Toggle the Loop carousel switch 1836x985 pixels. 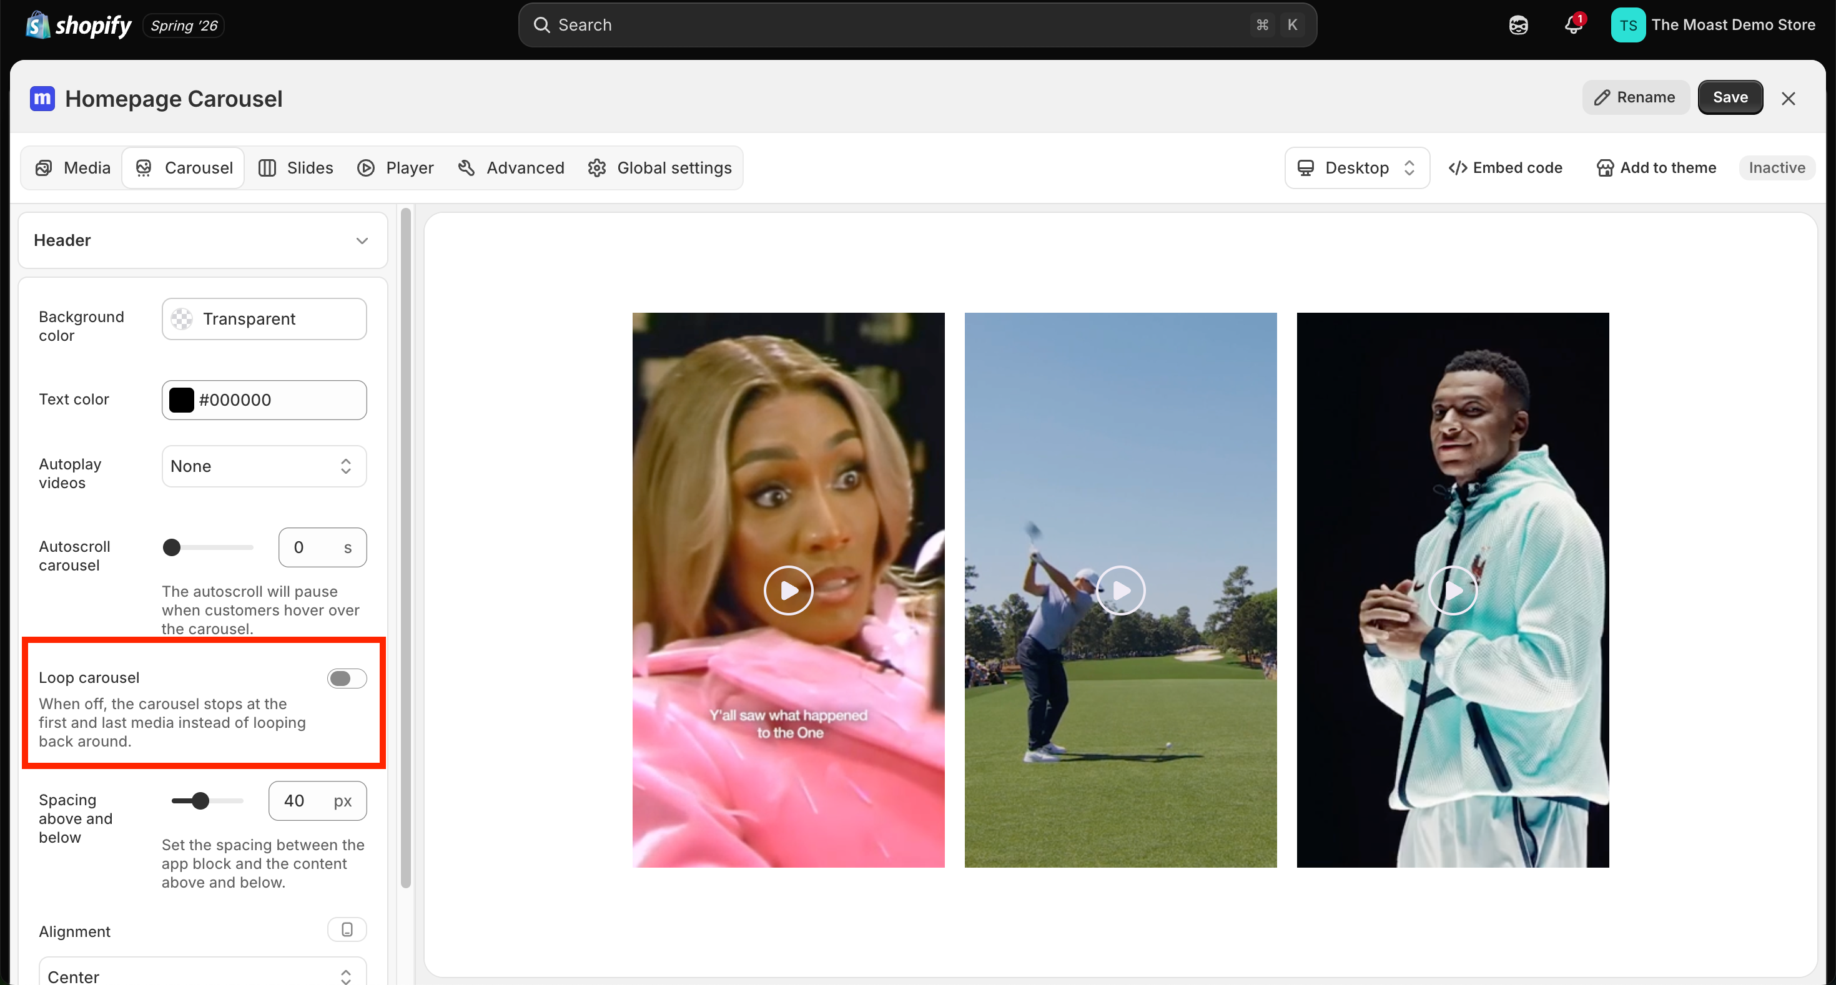click(347, 678)
